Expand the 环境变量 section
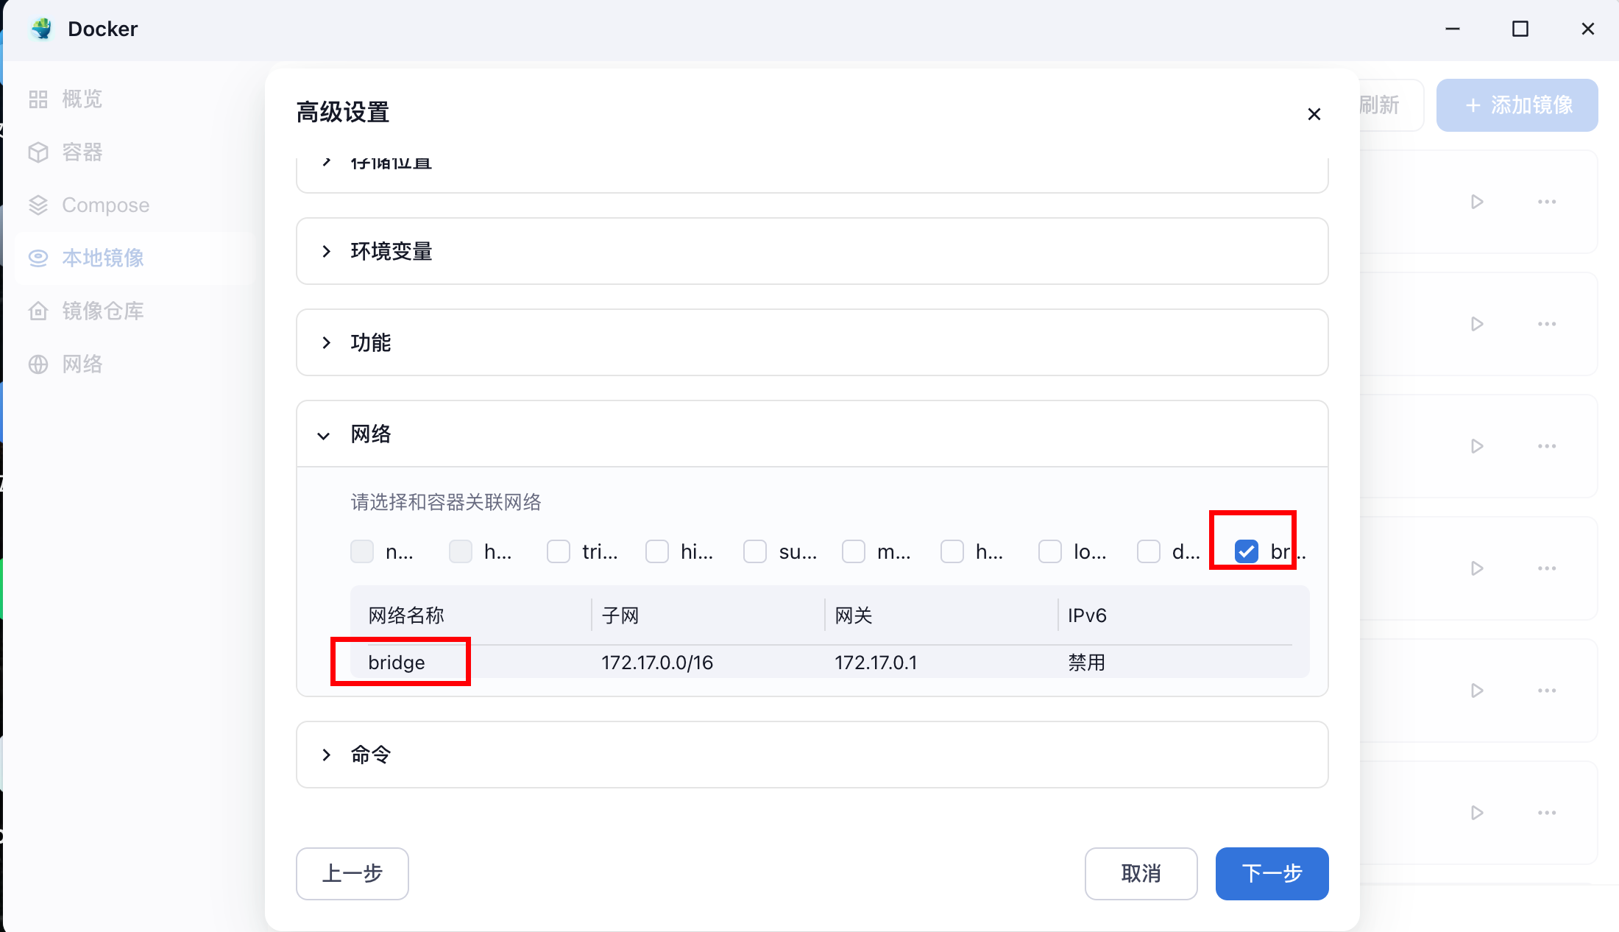Image resolution: width=1619 pixels, height=932 pixels. (x=391, y=251)
